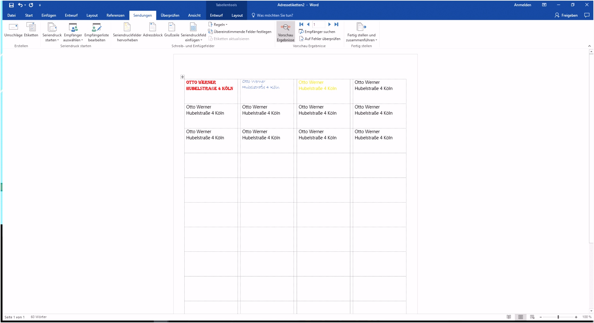Switch to read mode view

509,317
